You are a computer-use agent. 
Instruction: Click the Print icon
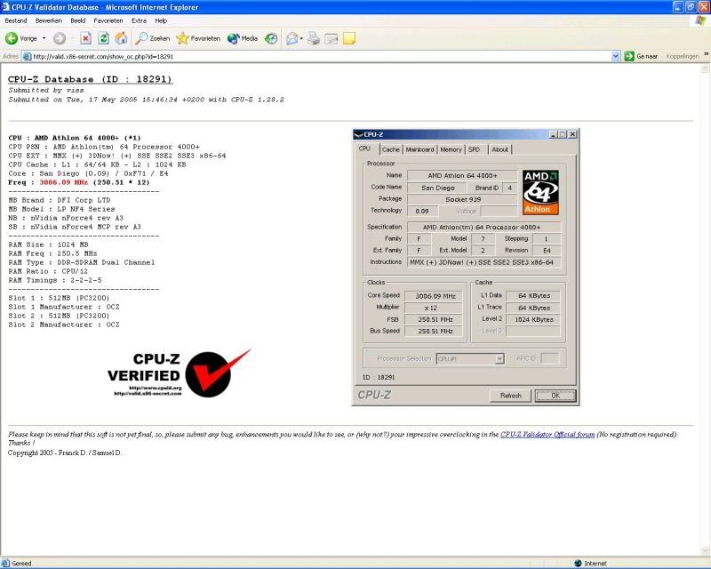(x=314, y=38)
